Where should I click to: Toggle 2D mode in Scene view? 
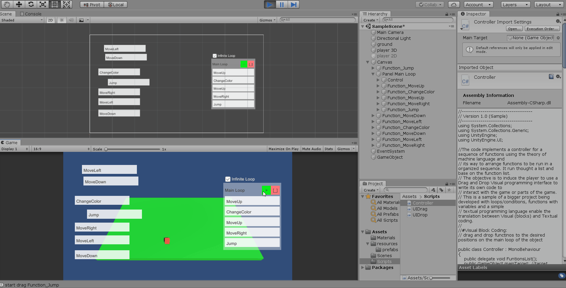[50, 20]
